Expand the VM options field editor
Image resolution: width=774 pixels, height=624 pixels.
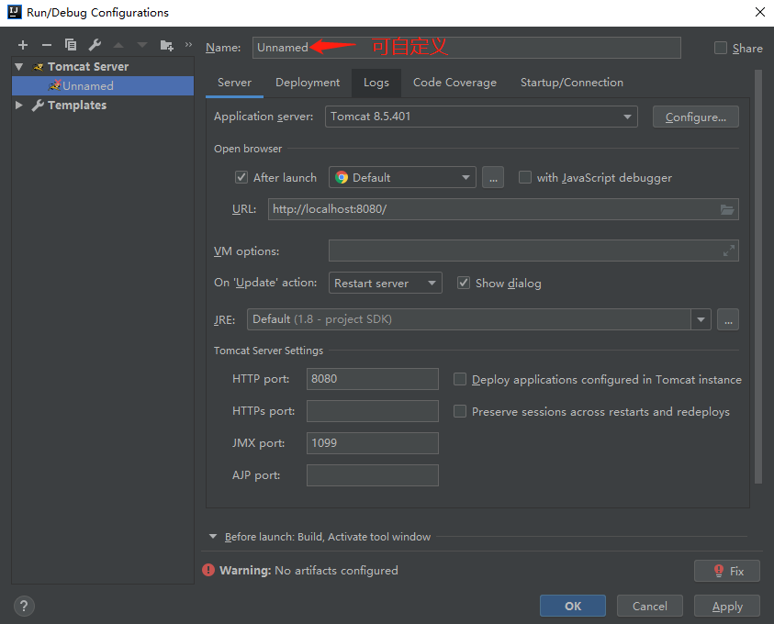click(x=729, y=251)
